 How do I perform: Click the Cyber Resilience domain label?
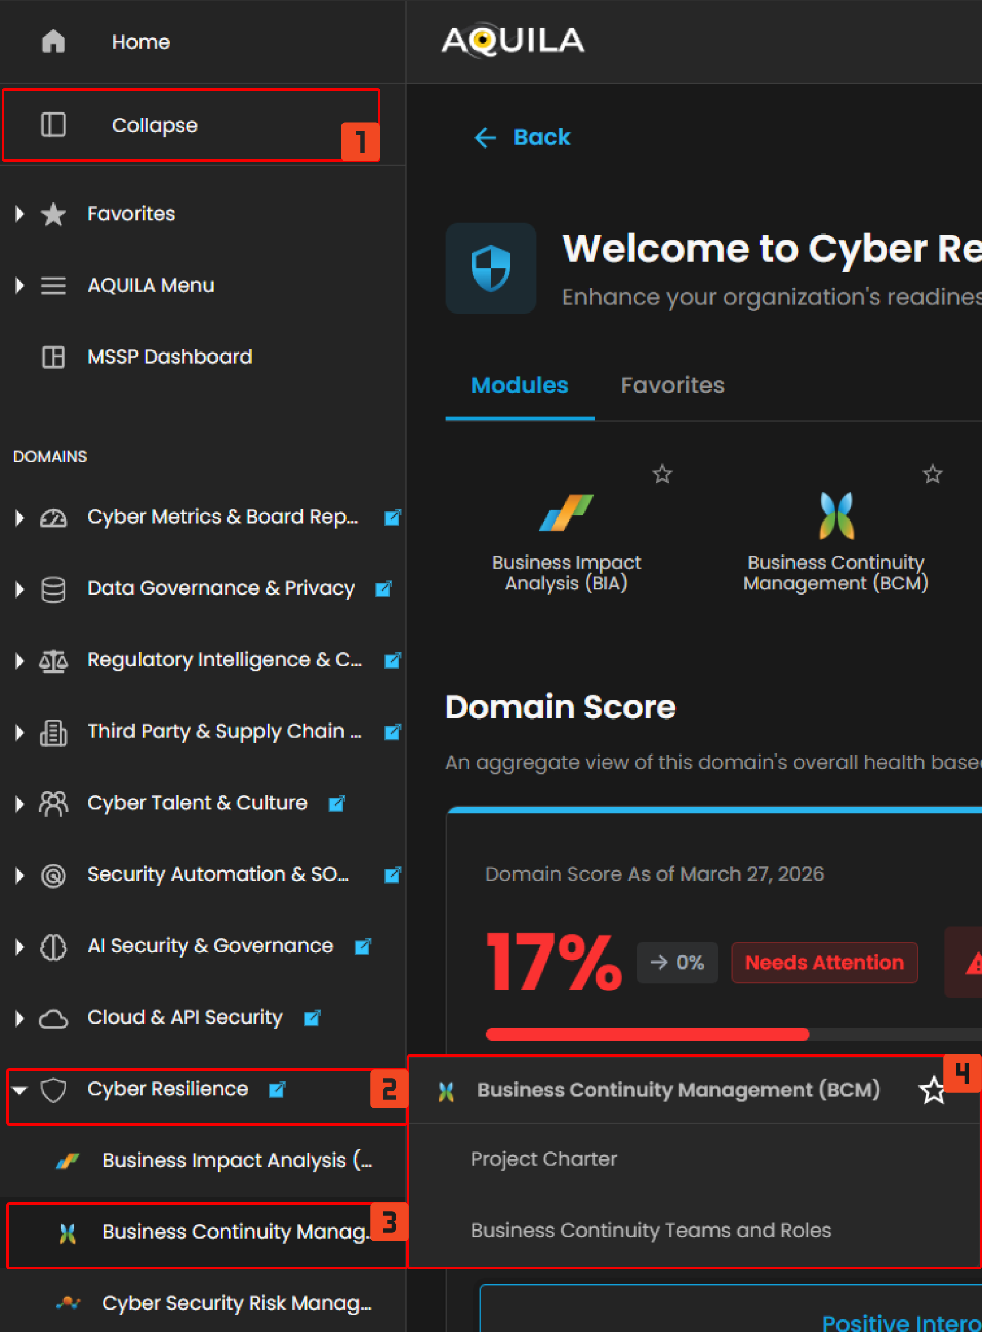(168, 1089)
